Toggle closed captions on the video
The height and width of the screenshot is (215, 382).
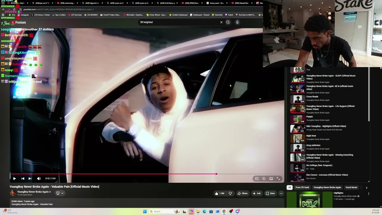(257, 179)
